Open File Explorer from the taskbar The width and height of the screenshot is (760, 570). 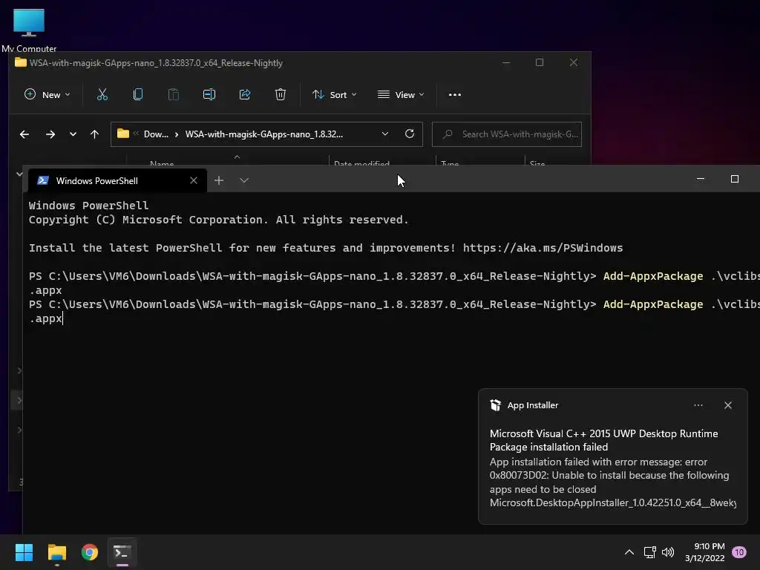point(56,552)
